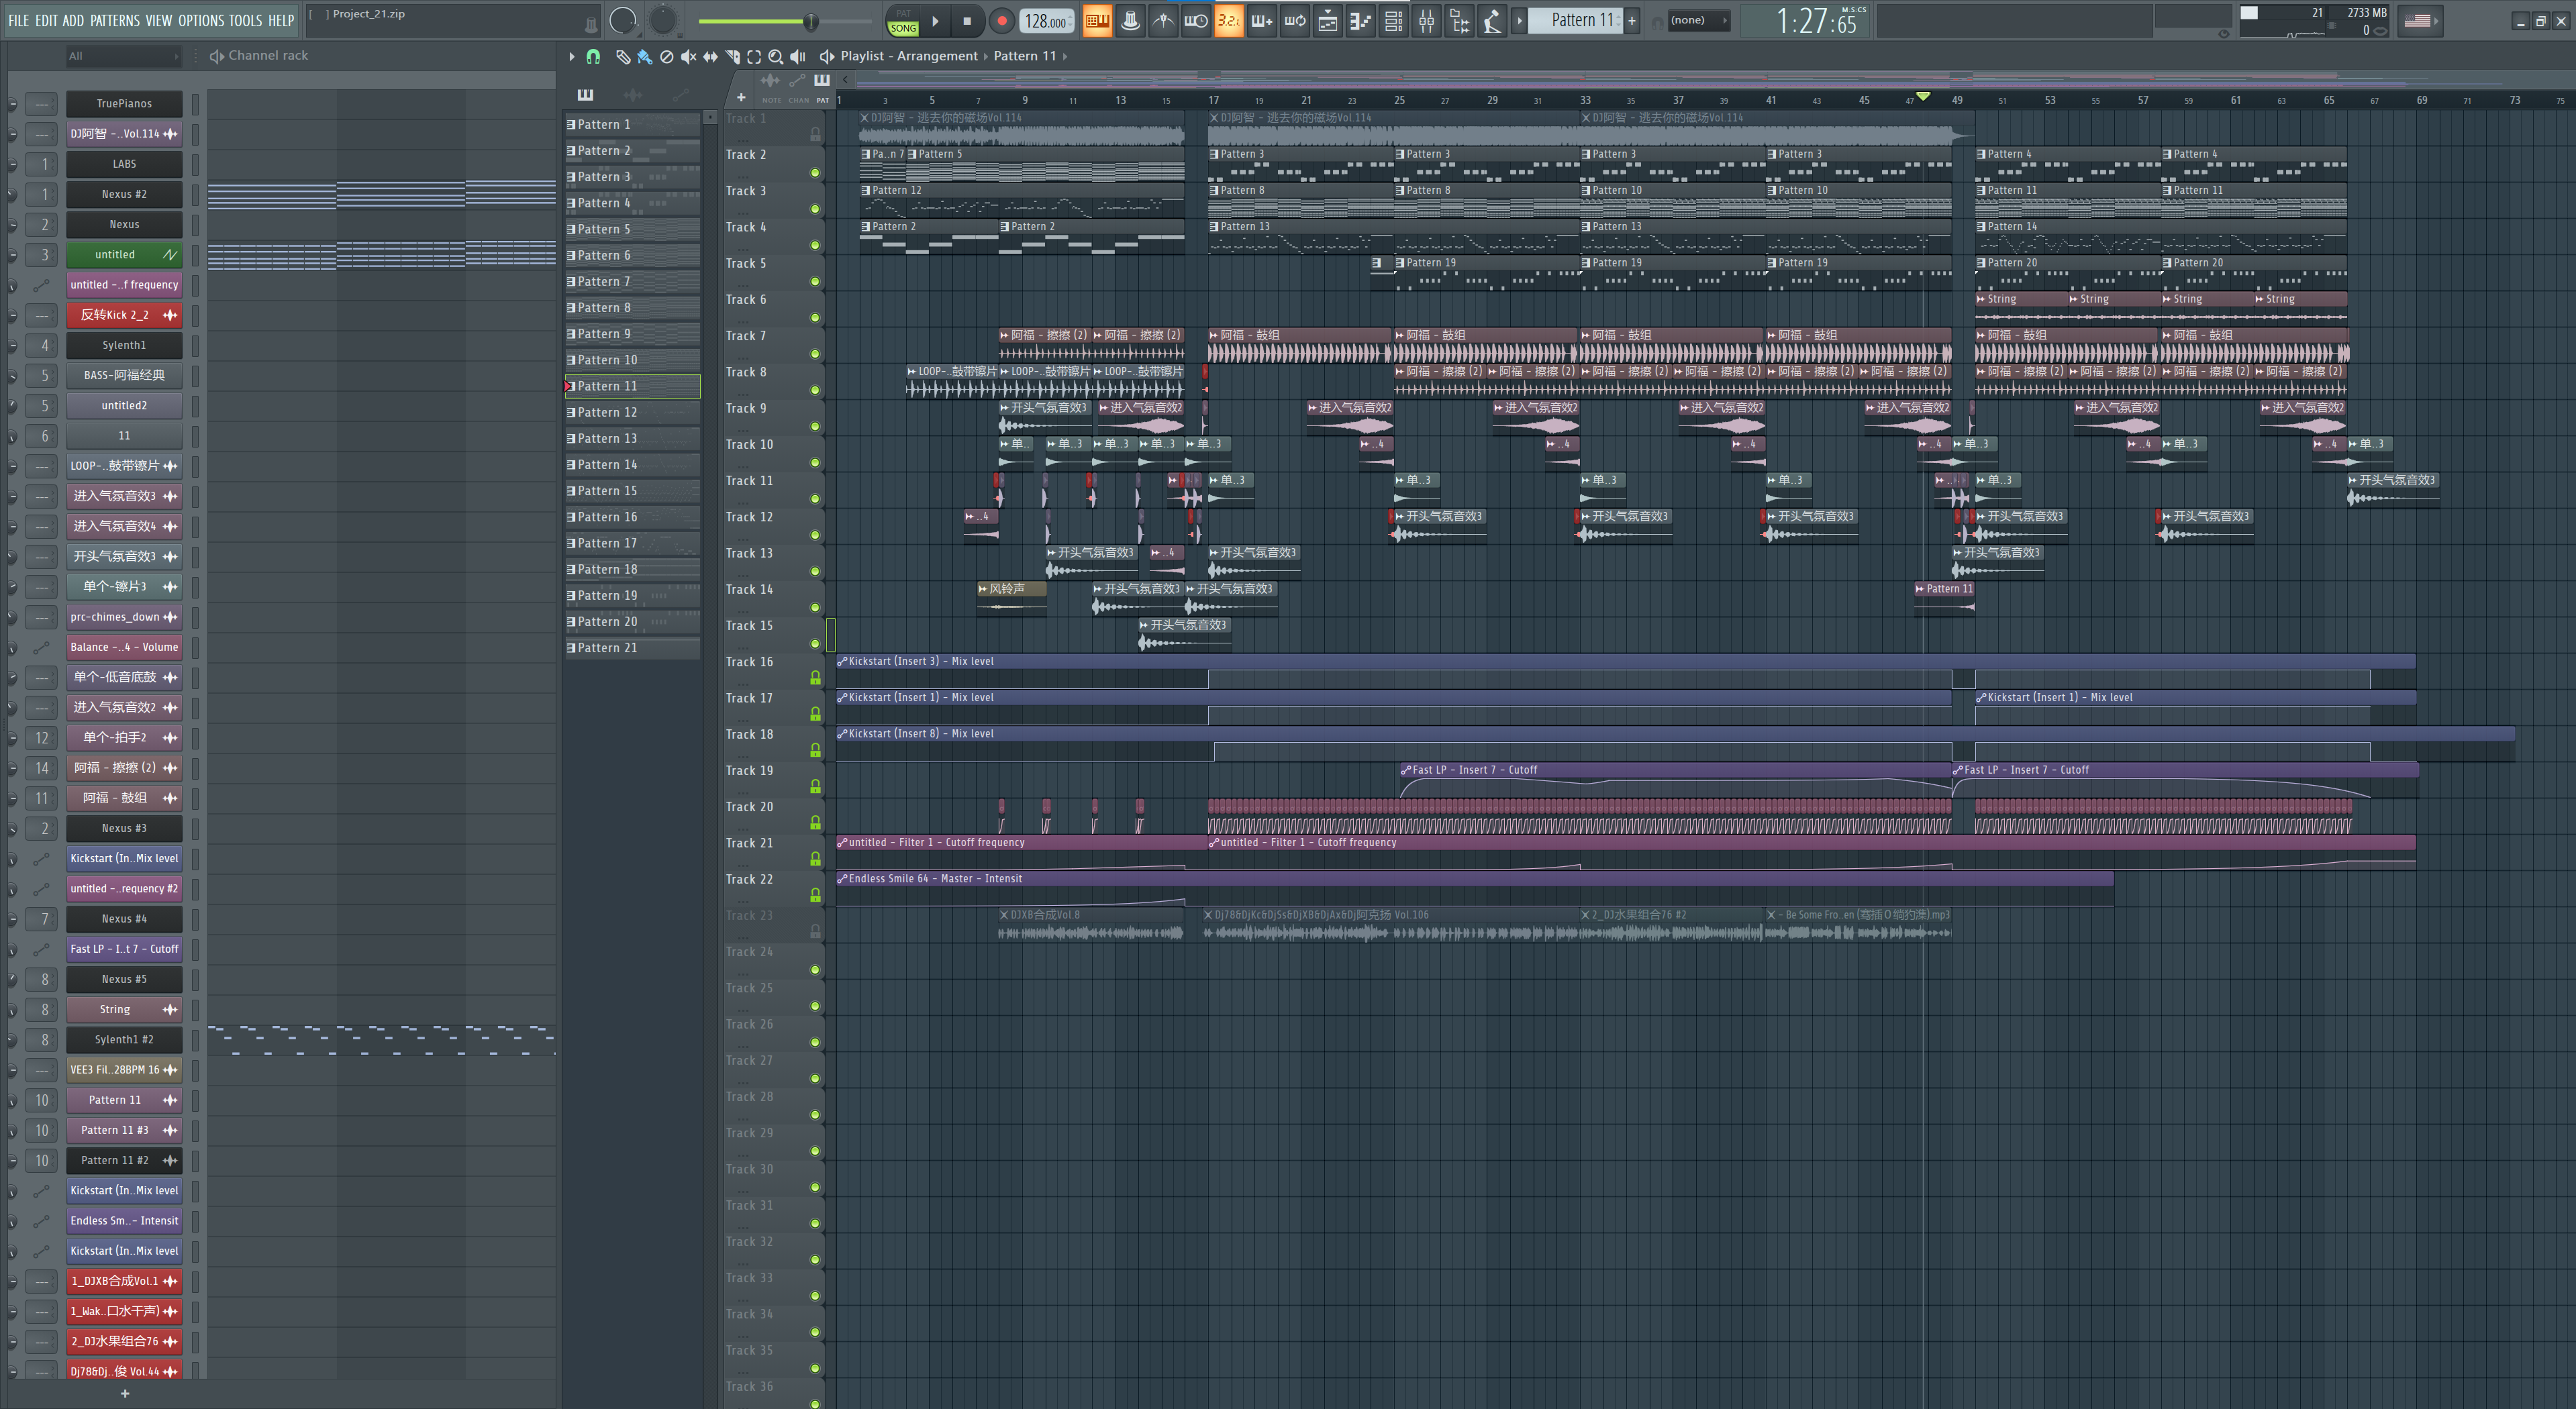Screen dimensions: 2576x1409
Task: Open the 'All' channel filter dropdown
Action: click(x=123, y=56)
